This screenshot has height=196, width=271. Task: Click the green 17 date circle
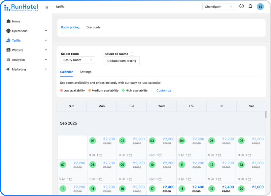click(x=152, y=188)
